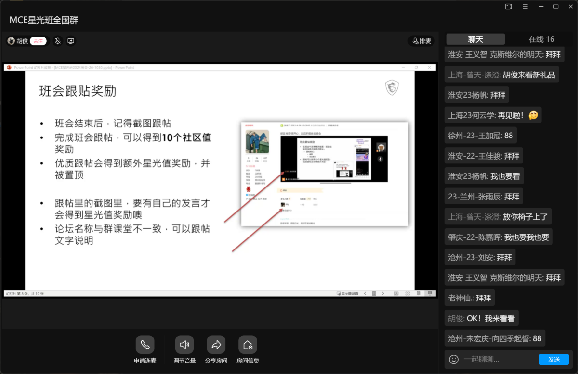Click the screen share icon beside 胡俊
Screen dimensions: 578x374
tap(71, 41)
